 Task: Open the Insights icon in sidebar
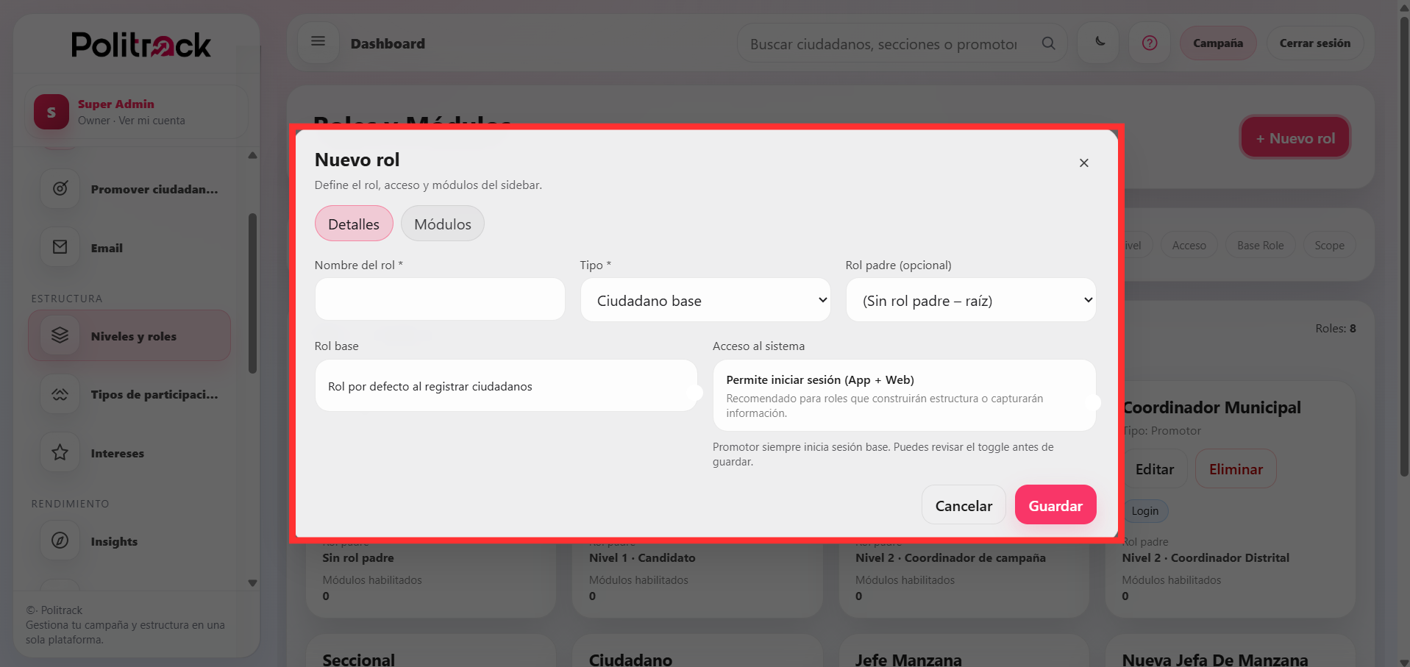pos(60,541)
